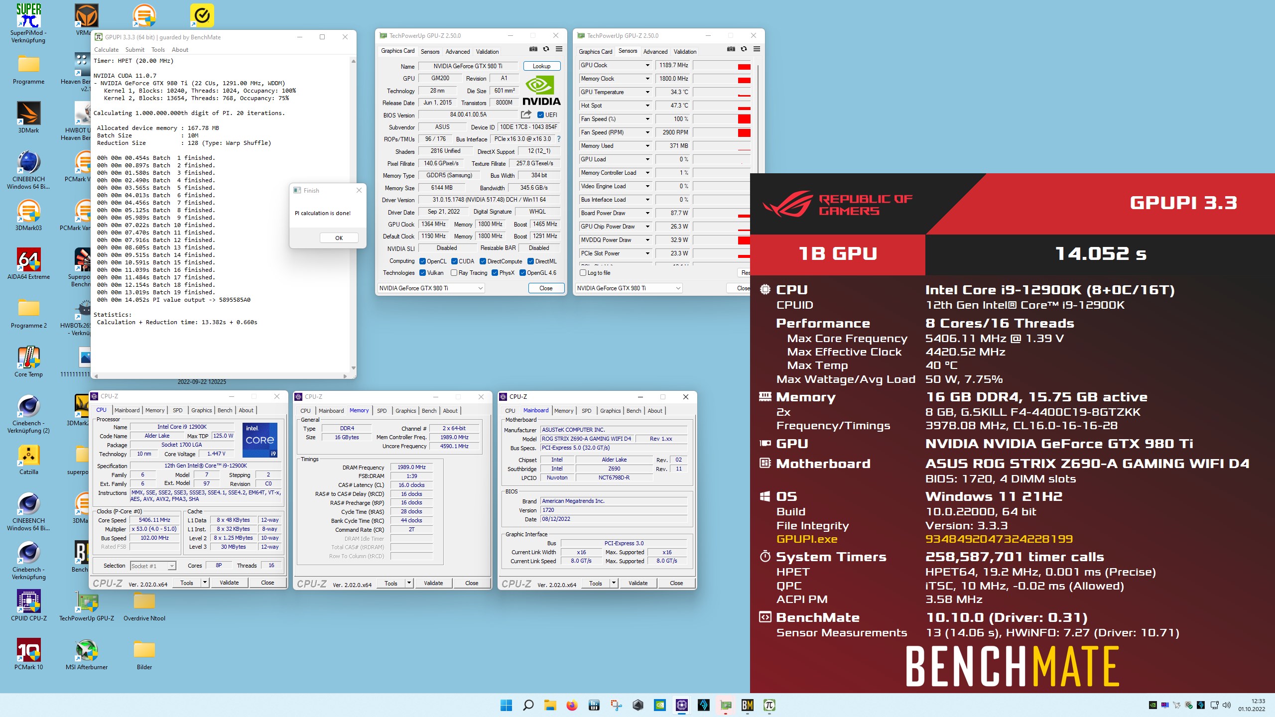The height and width of the screenshot is (717, 1275).
Task: Toggle Ray Tracing checkbox in GPU-Z
Action: tap(454, 273)
